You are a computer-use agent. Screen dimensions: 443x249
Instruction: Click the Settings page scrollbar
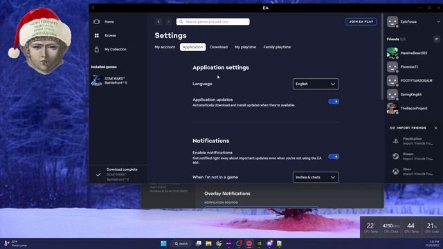[383, 57]
